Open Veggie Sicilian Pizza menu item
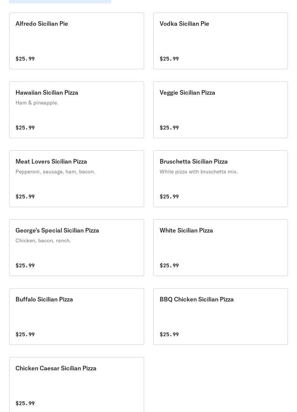Viewport: 297px width, 412px height. coord(220,109)
